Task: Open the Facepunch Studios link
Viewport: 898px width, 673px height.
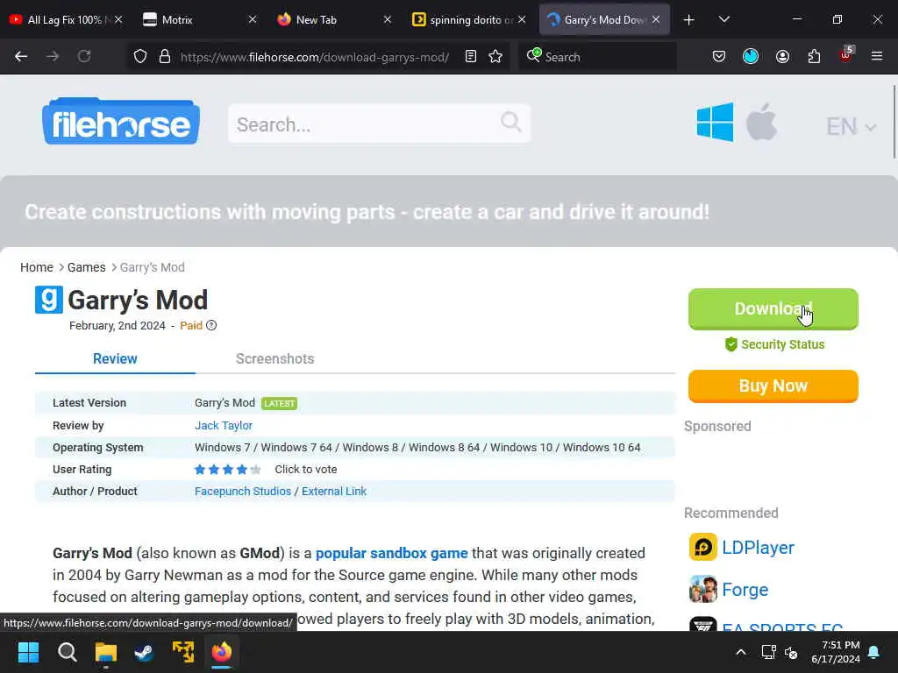Action: (x=243, y=492)
